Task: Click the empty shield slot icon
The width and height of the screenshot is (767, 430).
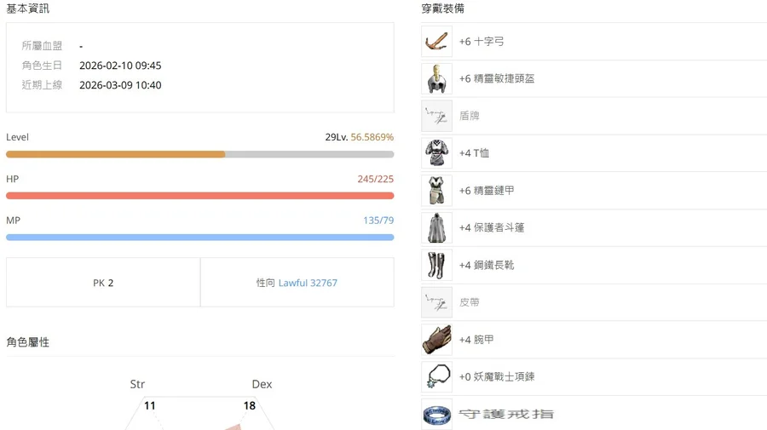Action: 436,116
